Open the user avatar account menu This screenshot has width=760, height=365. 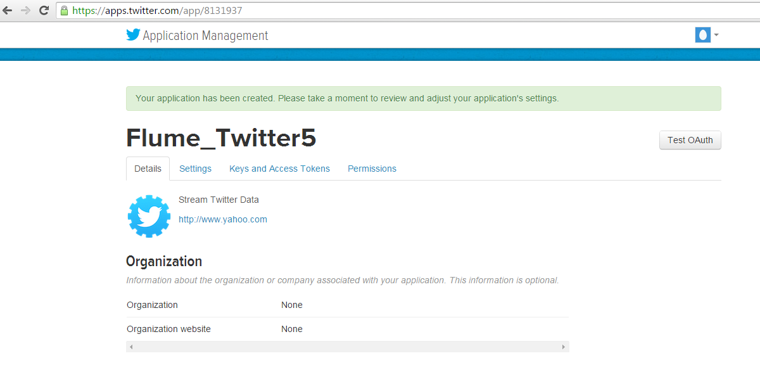pos(702,35)
